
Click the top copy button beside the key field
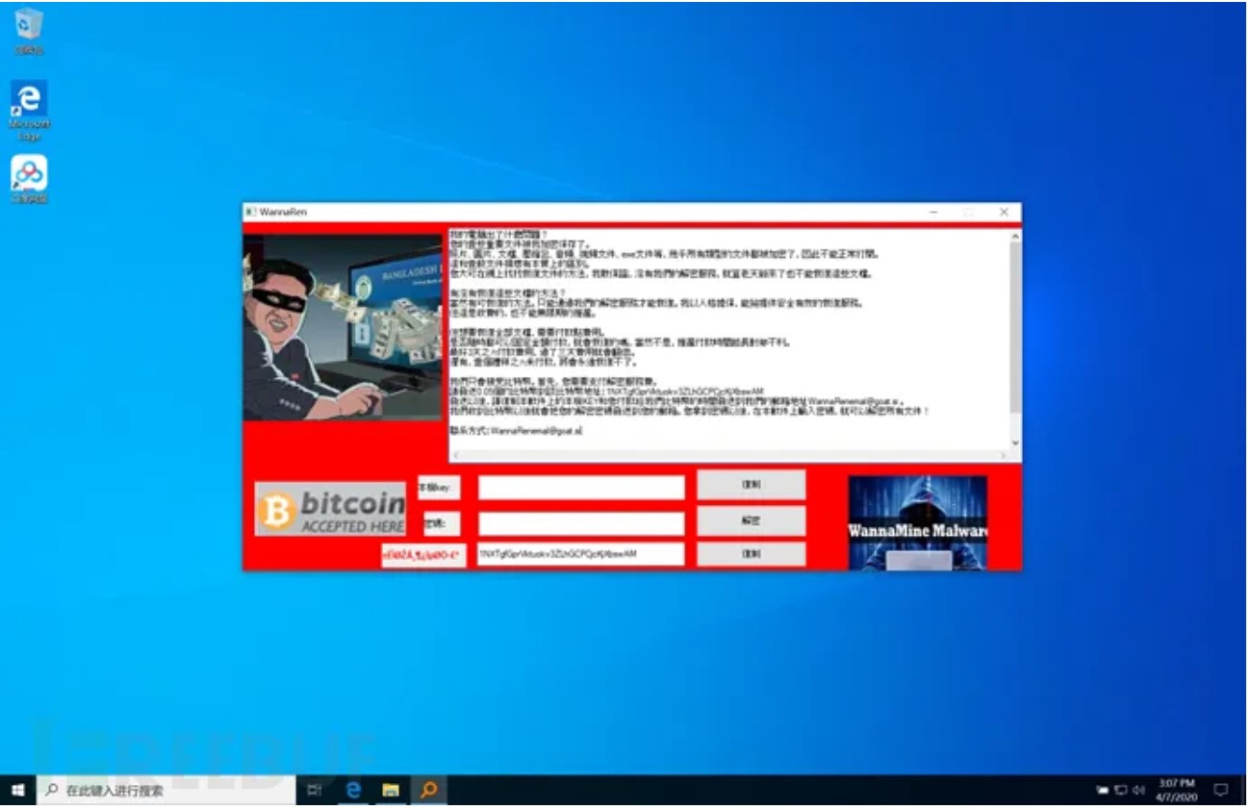751,486
